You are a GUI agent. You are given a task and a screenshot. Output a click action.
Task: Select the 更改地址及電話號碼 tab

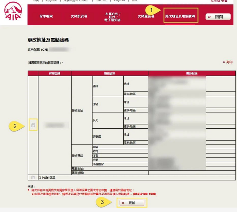click(180, 16)
